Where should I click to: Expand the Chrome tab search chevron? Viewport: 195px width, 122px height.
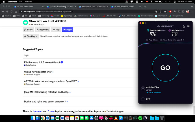192,7
